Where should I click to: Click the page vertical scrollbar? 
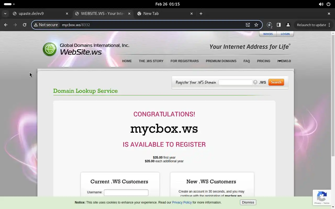coord(333,95)
